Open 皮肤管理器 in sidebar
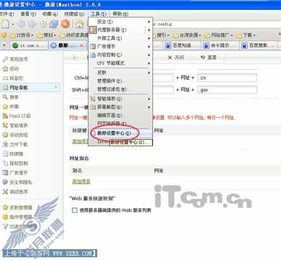281x260 pixels. pyautogui.click(x=17, y=207)
